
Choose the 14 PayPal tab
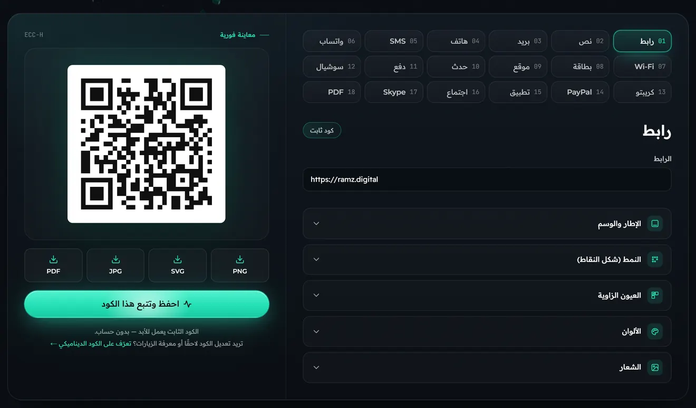tap(580, 92)
